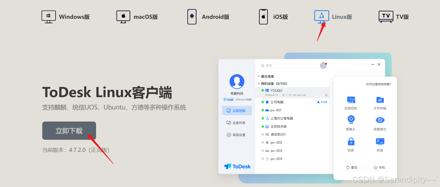Click the 专业版 badge under 有趣科技
This screenshot has height=187, width=440.
tap(228, 100)
